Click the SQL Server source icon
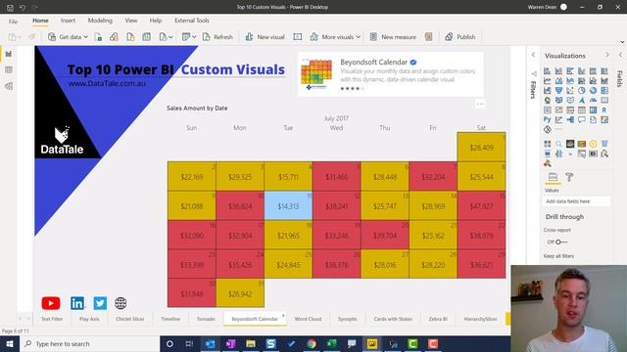The height and width of the screenshot is (352, 627). (130, 37)
